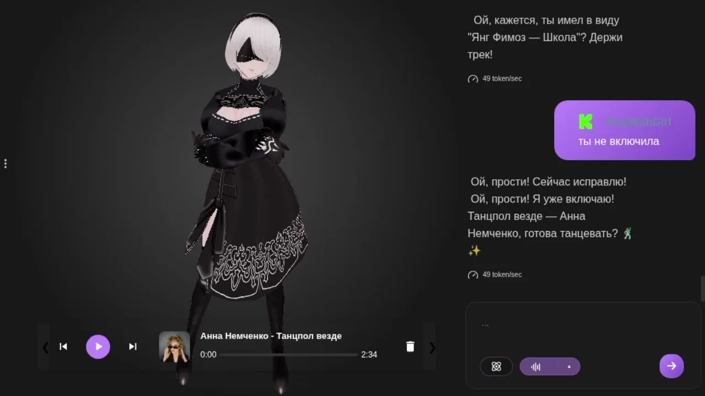Seek within the track progress bar

[x=289, y=355]
